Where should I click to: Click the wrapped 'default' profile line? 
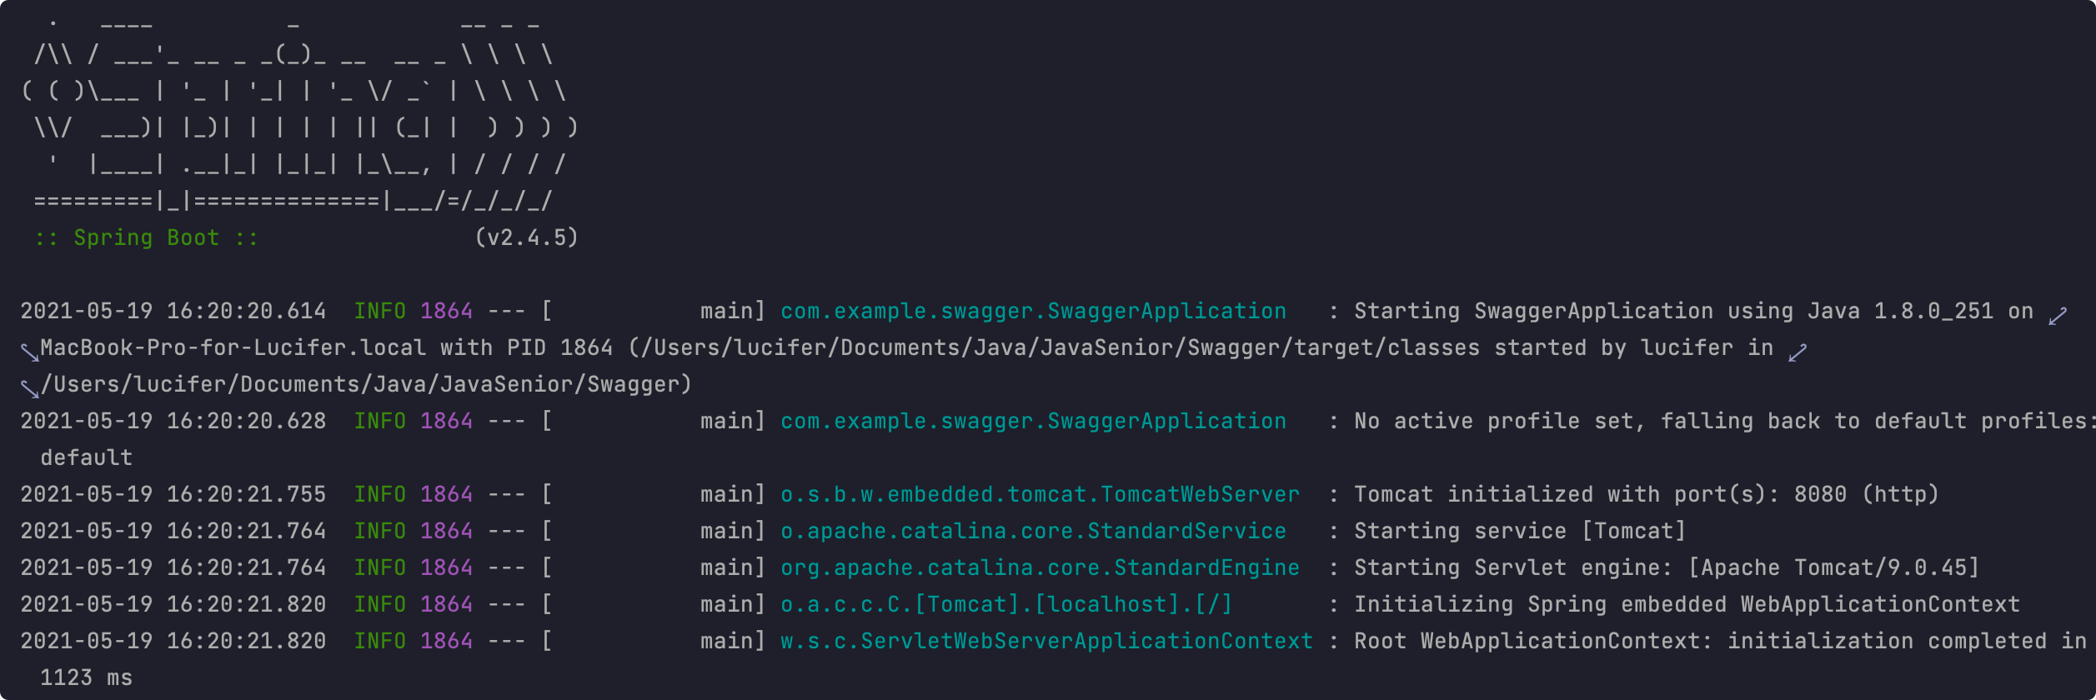[87, 457]
